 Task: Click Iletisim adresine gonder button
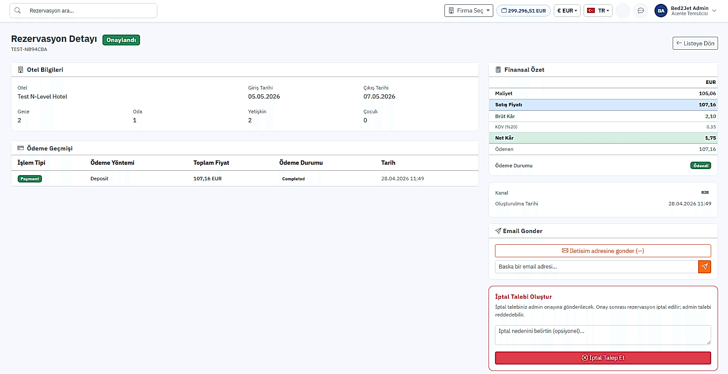pos(603,251)
